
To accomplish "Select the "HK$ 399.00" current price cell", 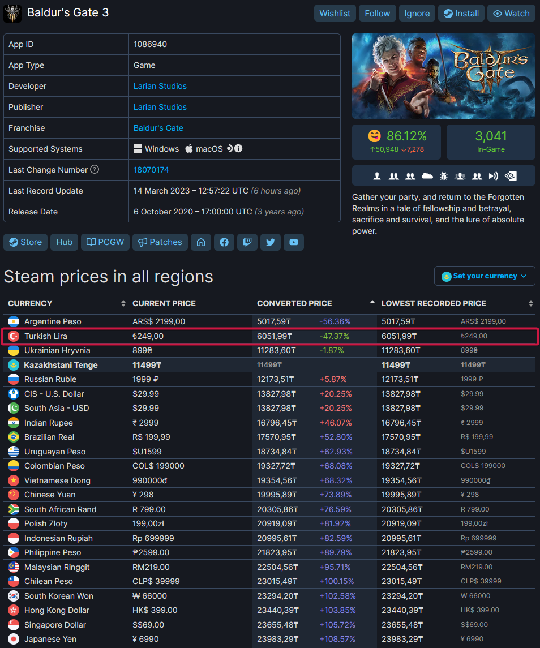I will click(x=155, y=610).
